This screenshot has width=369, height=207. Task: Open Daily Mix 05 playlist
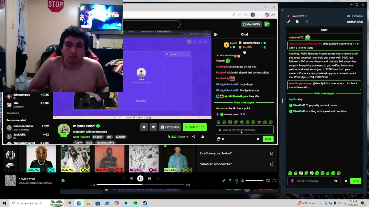[178, 159]
